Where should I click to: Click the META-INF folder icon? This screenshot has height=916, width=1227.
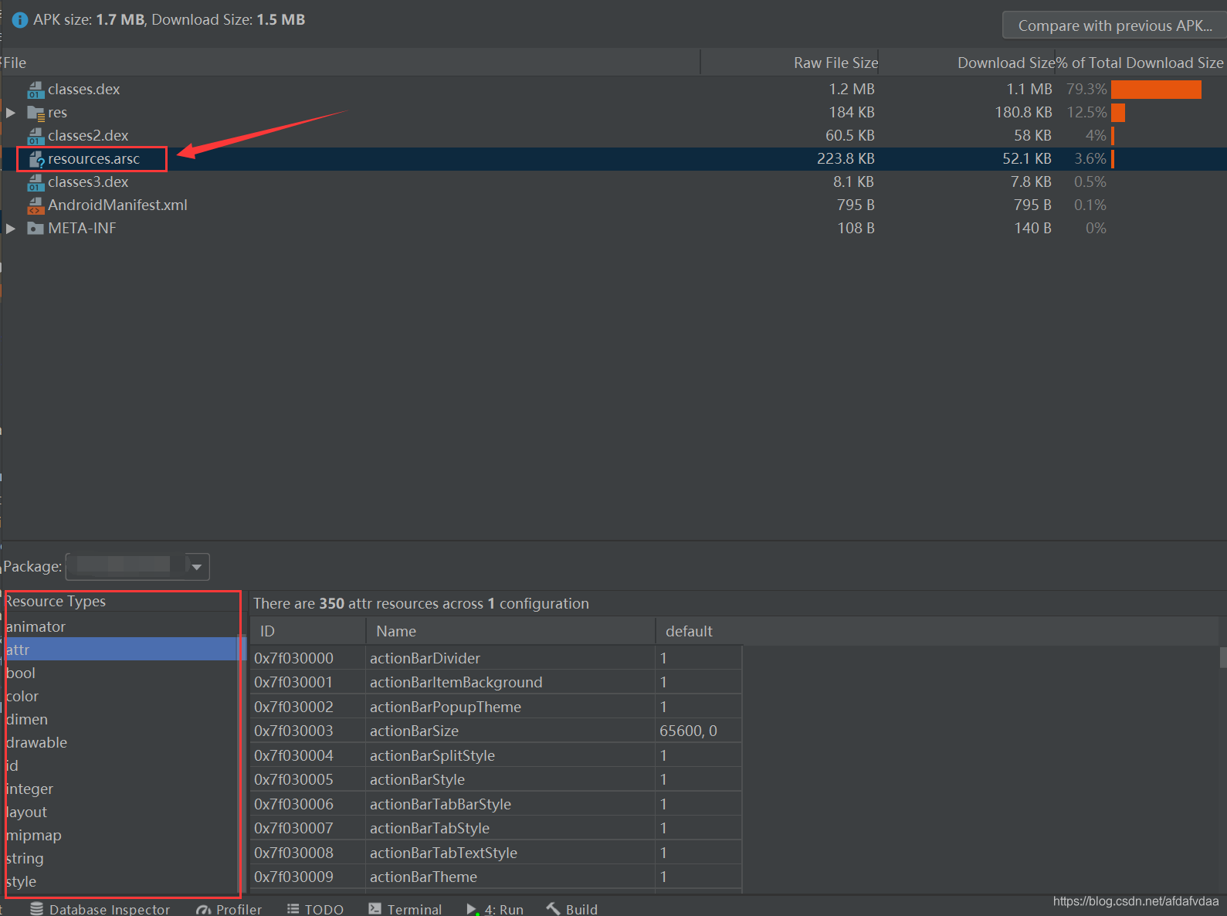[x=36, y=229]
